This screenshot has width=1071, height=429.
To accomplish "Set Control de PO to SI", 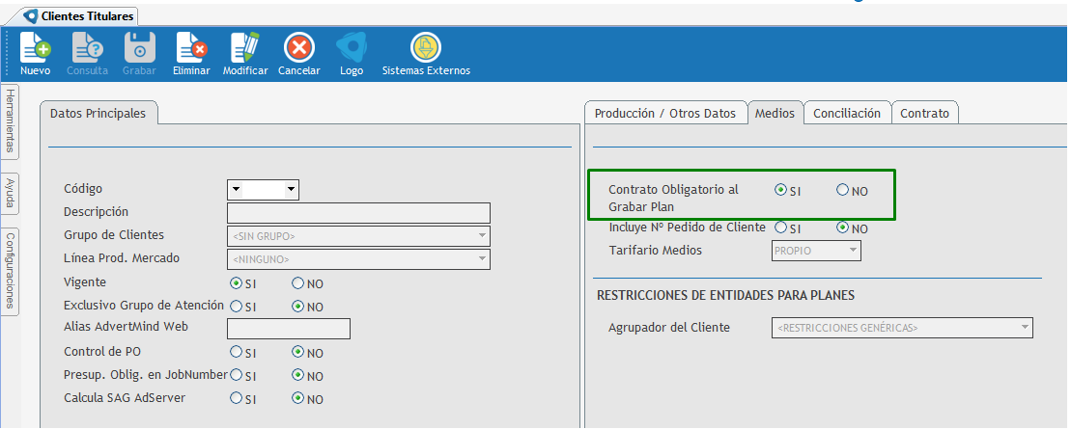I will [237, 352].
